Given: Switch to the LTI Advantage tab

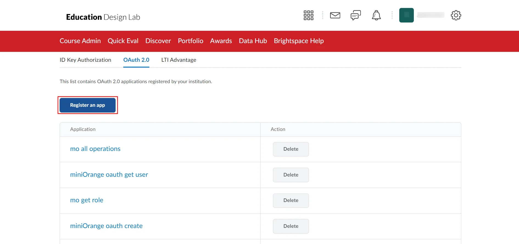Looking at the screenshot, I should click(x=179, y=60).
